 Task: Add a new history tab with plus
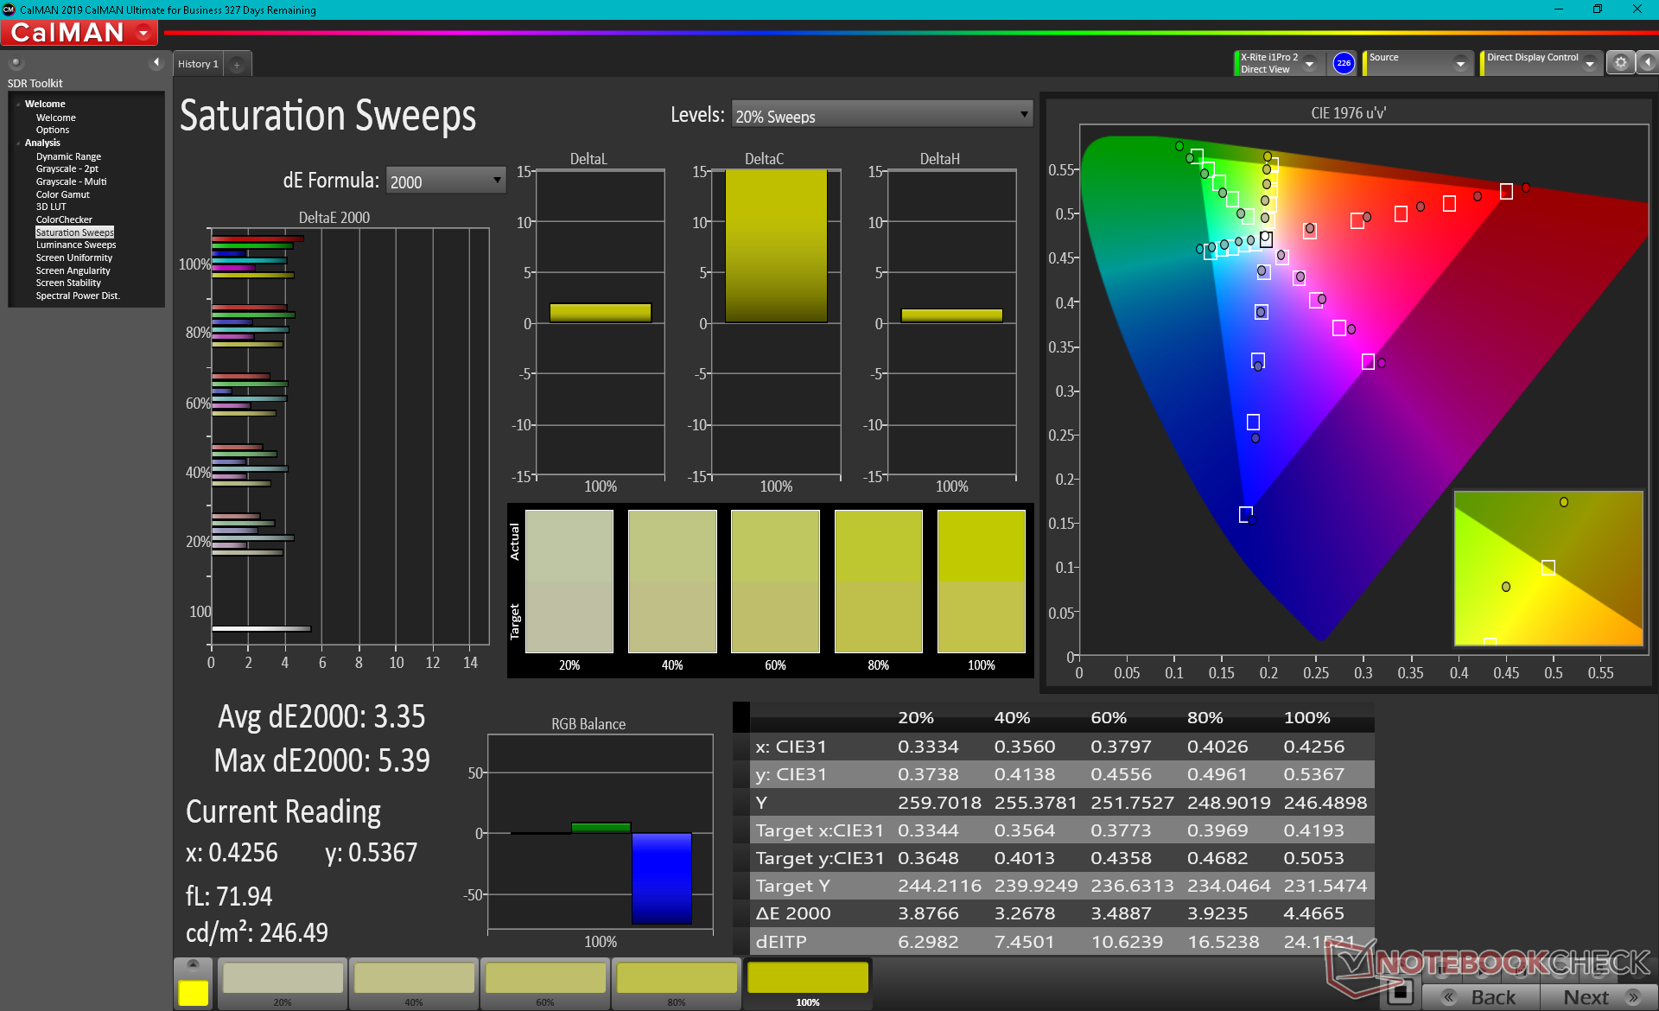click(237, 64)
